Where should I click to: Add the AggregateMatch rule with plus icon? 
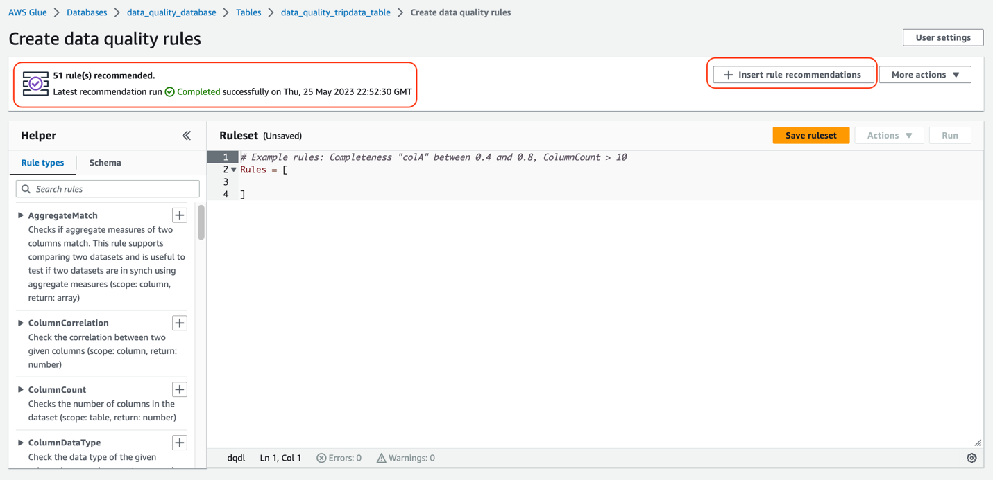(x=180, y=215)
